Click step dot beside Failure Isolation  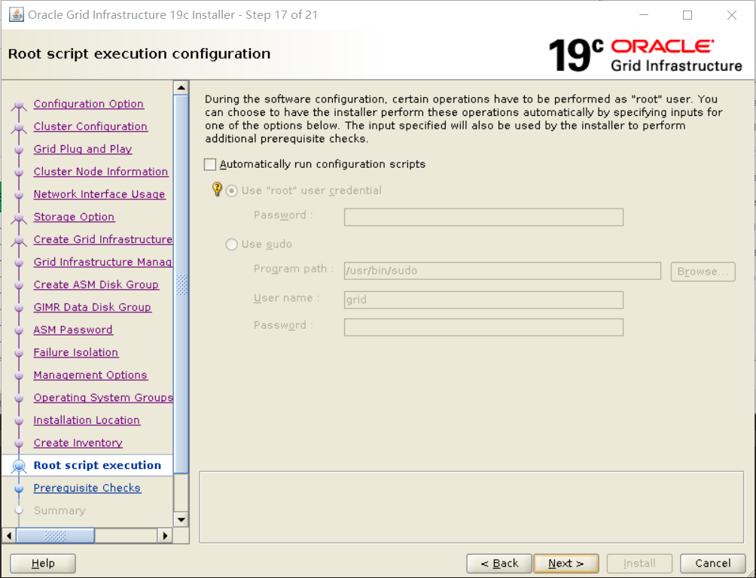[x=19, y=353]
